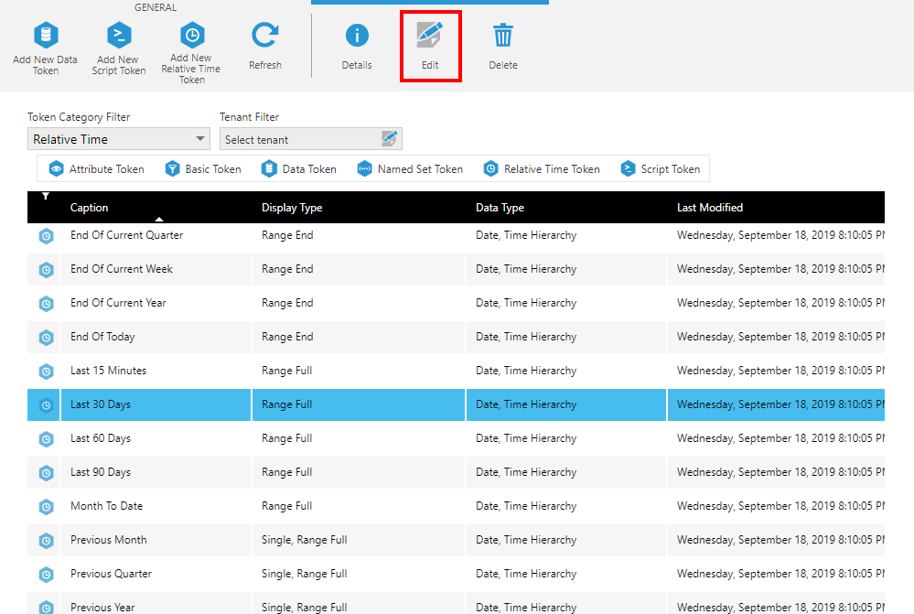Open Details for the selected token
The image size is (914, 614).
pos(357,37)
